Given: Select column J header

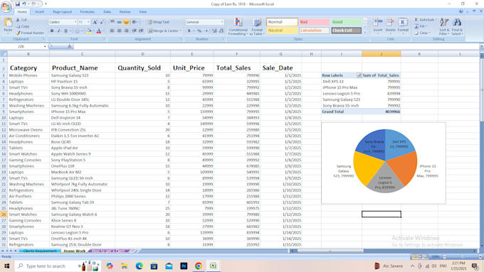Looking at the screenshot, I should tap(382, 54).
